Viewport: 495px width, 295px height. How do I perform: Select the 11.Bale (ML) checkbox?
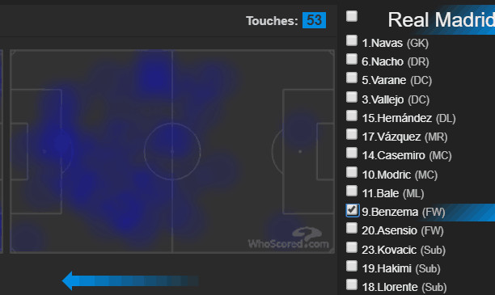click(x=352, y=191)
